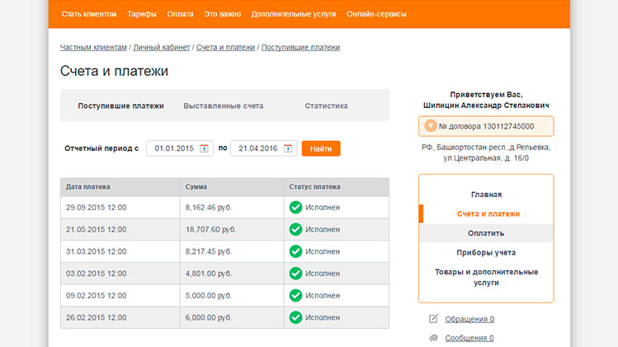Click the name Шипицин Александр Степанович
This screenshot has height=347, width=618.
[x=486, y=106]
